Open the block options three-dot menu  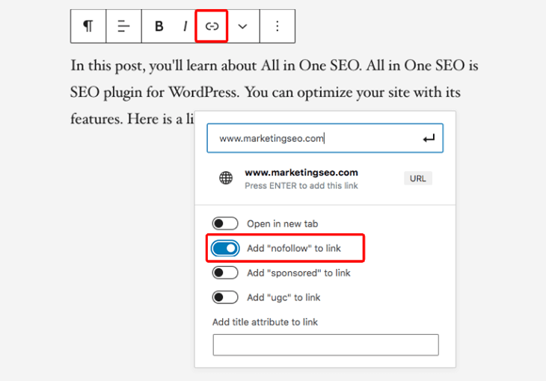tap(277, 26)
